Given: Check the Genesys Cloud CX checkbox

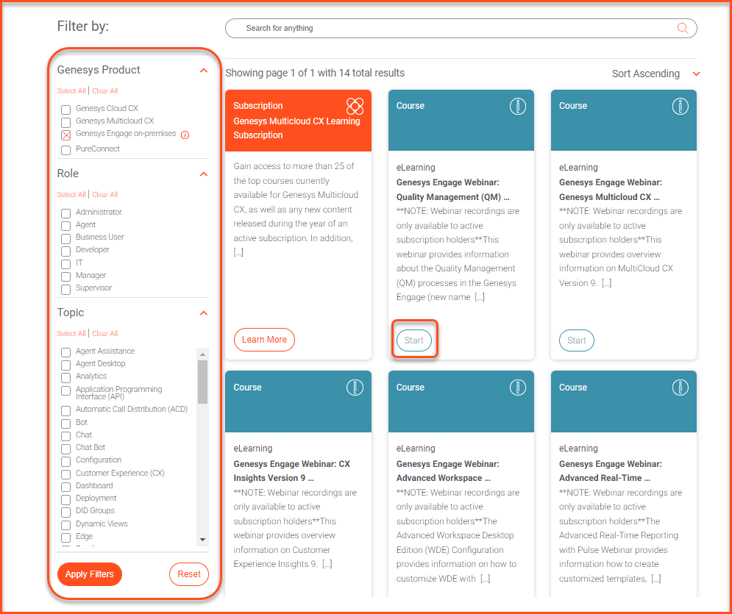Looking at the screenshot, I should pyautogui.click(x=65, y=110).
